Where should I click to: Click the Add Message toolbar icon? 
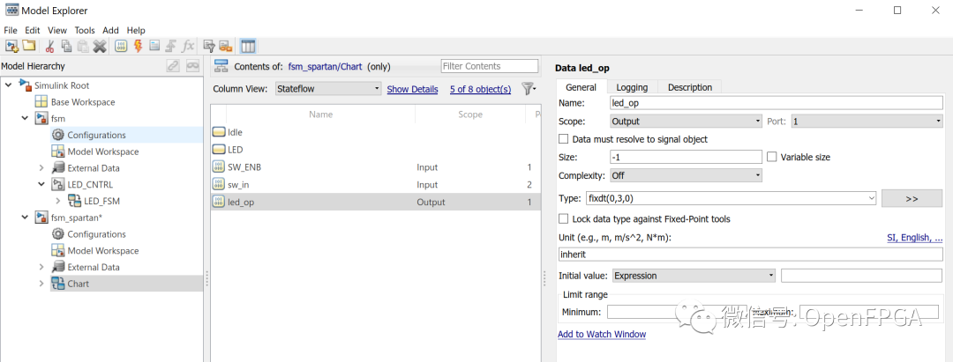[154, 46]
